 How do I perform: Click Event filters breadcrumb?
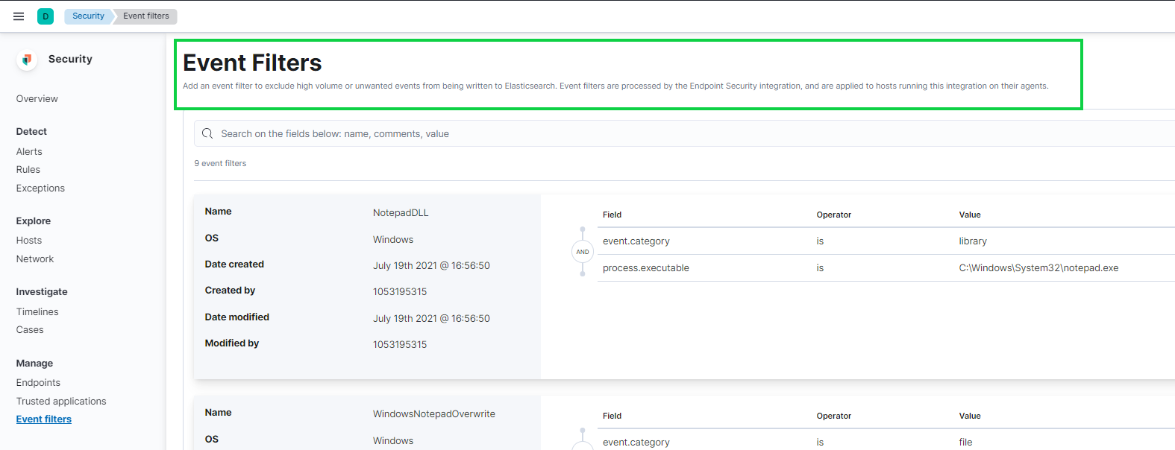146,16
